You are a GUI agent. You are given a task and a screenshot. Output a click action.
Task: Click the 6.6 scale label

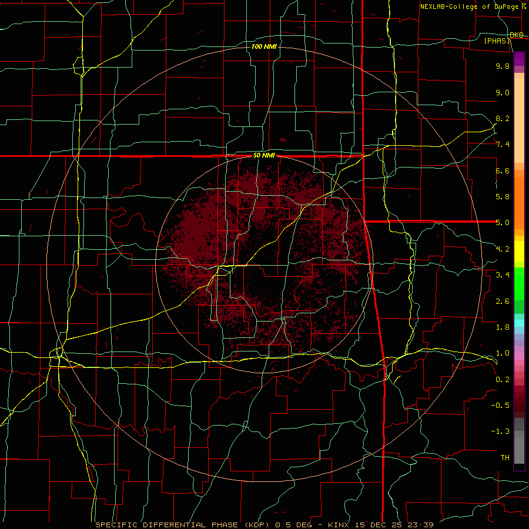pos(503,170)
